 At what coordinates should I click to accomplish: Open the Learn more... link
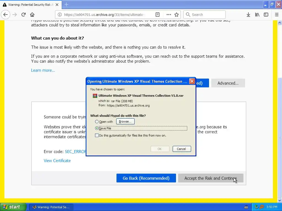pos(43,70)
